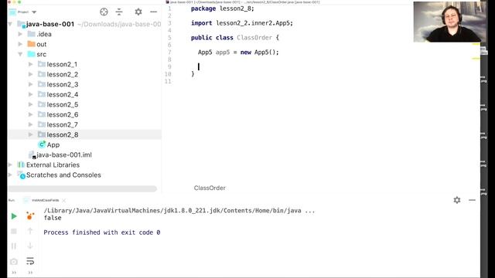Image resolution: width=495 pixels, height=278 pixels.
Task: Select the lesson2_7 package
Action: [63, 125]
